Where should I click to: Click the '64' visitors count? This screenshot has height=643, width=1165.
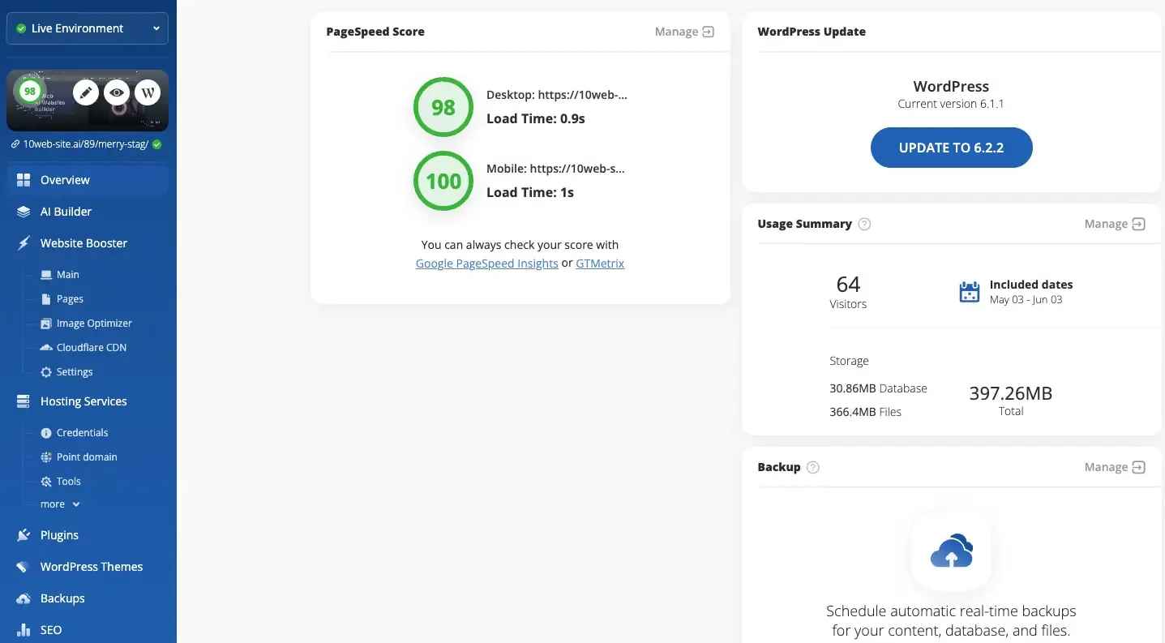point(848,285)
